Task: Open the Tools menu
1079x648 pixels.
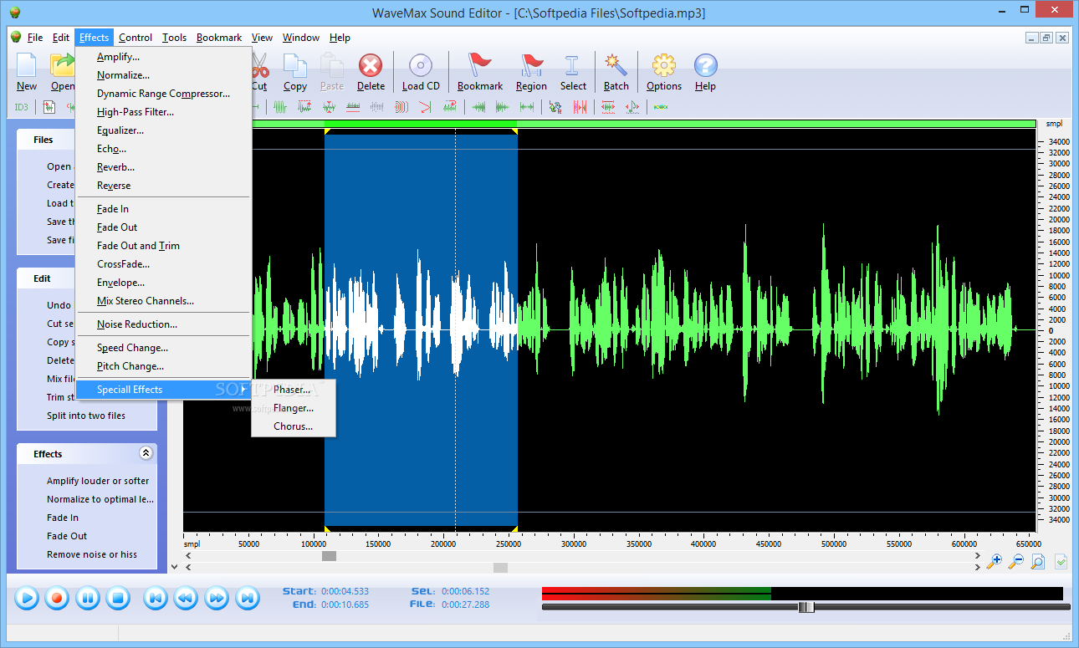Action: tap(174, 38)
